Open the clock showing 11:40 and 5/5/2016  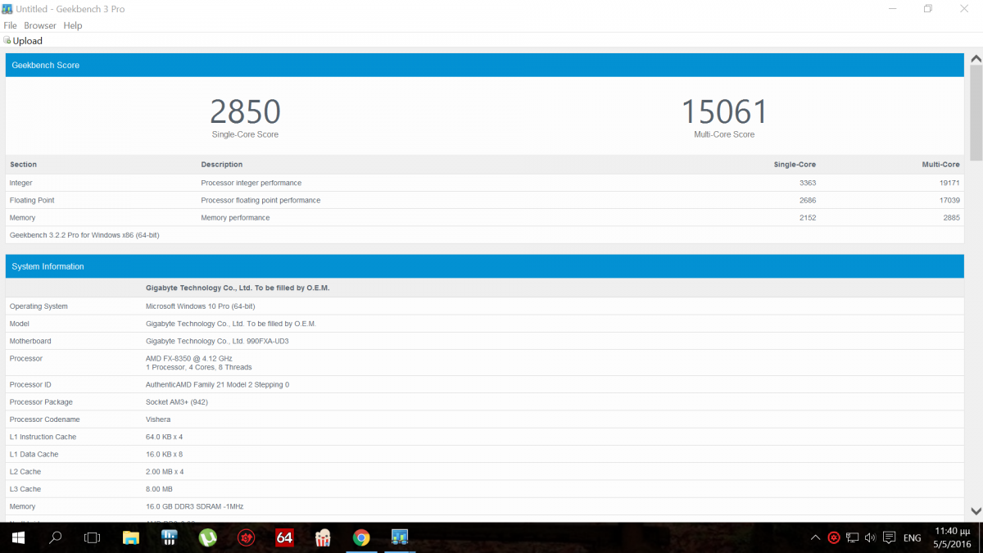pyautogui.click(x=950, y=537)
